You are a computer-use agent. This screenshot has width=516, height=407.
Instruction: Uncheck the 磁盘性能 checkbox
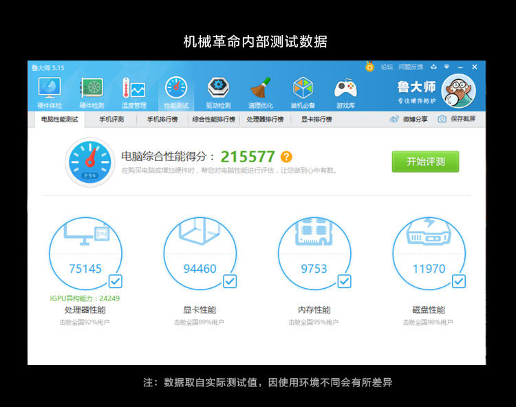[459, 281]
